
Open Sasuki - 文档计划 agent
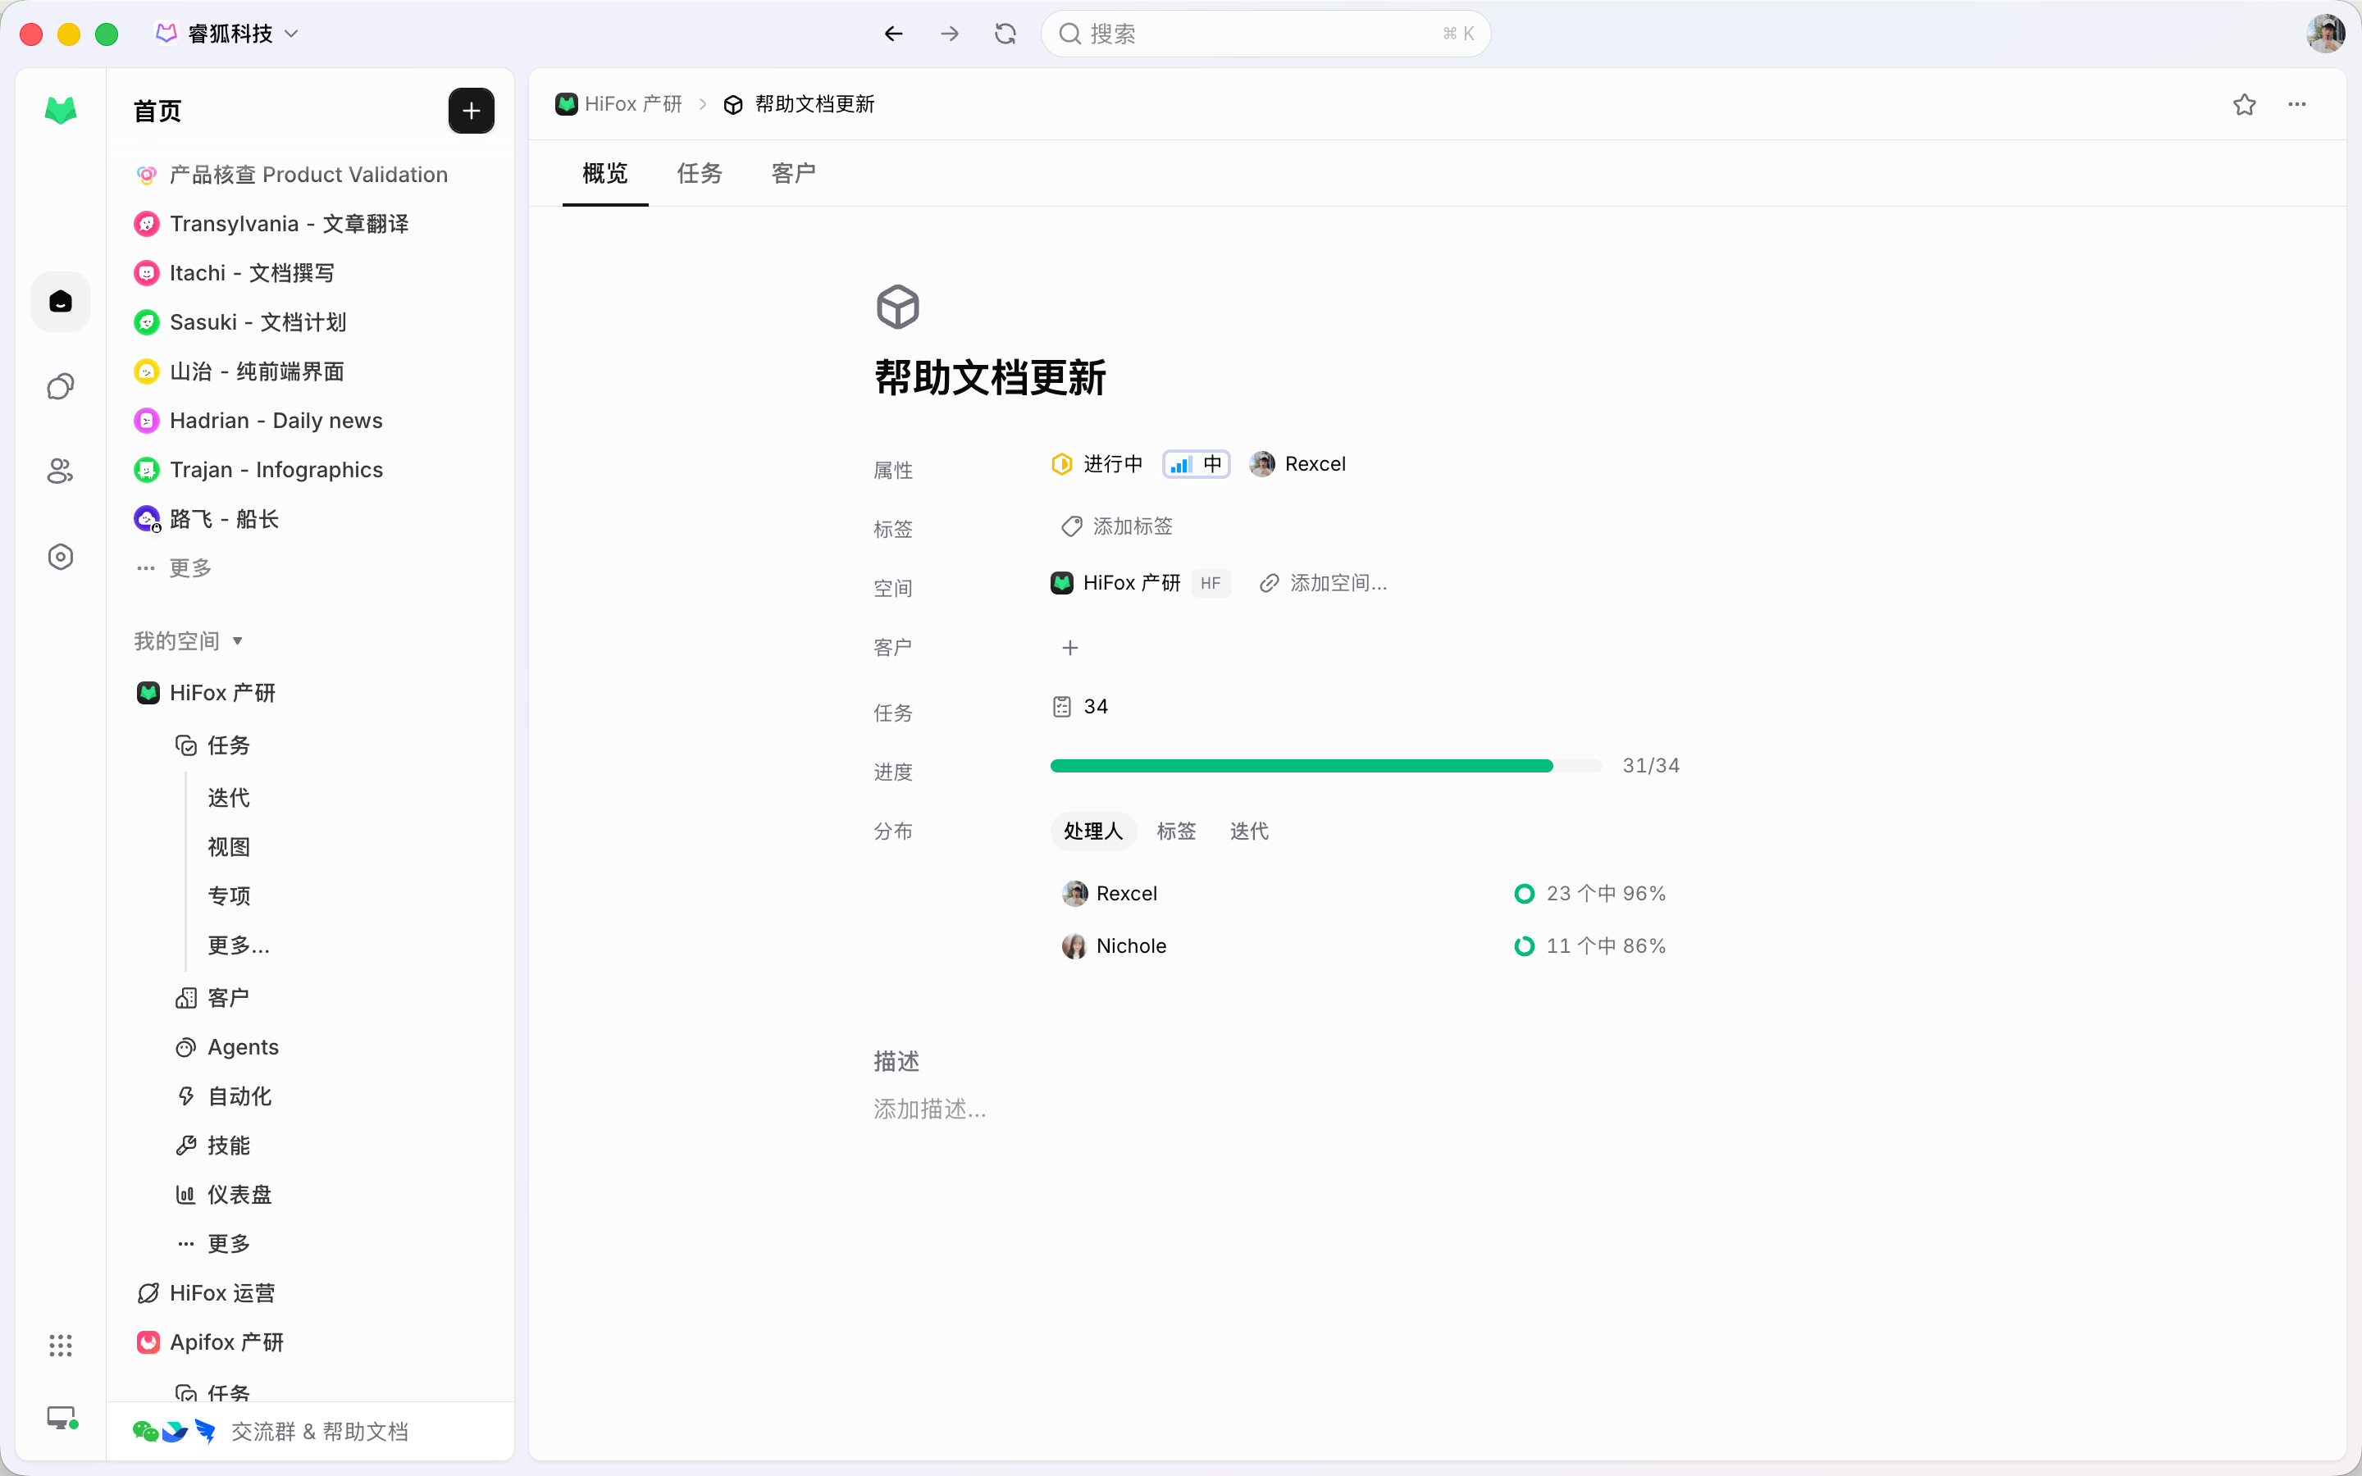point(240,322)
